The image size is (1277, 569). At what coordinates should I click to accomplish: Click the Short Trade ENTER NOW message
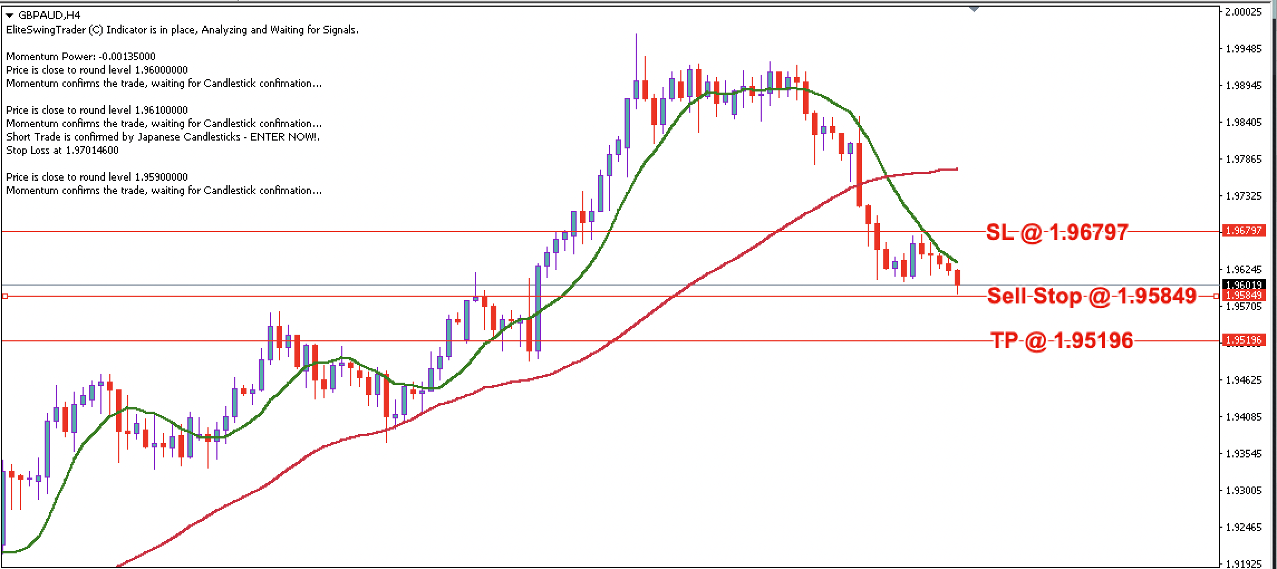(161, 137)
